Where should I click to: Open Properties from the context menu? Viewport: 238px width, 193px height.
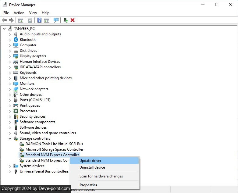click(88, 185)
